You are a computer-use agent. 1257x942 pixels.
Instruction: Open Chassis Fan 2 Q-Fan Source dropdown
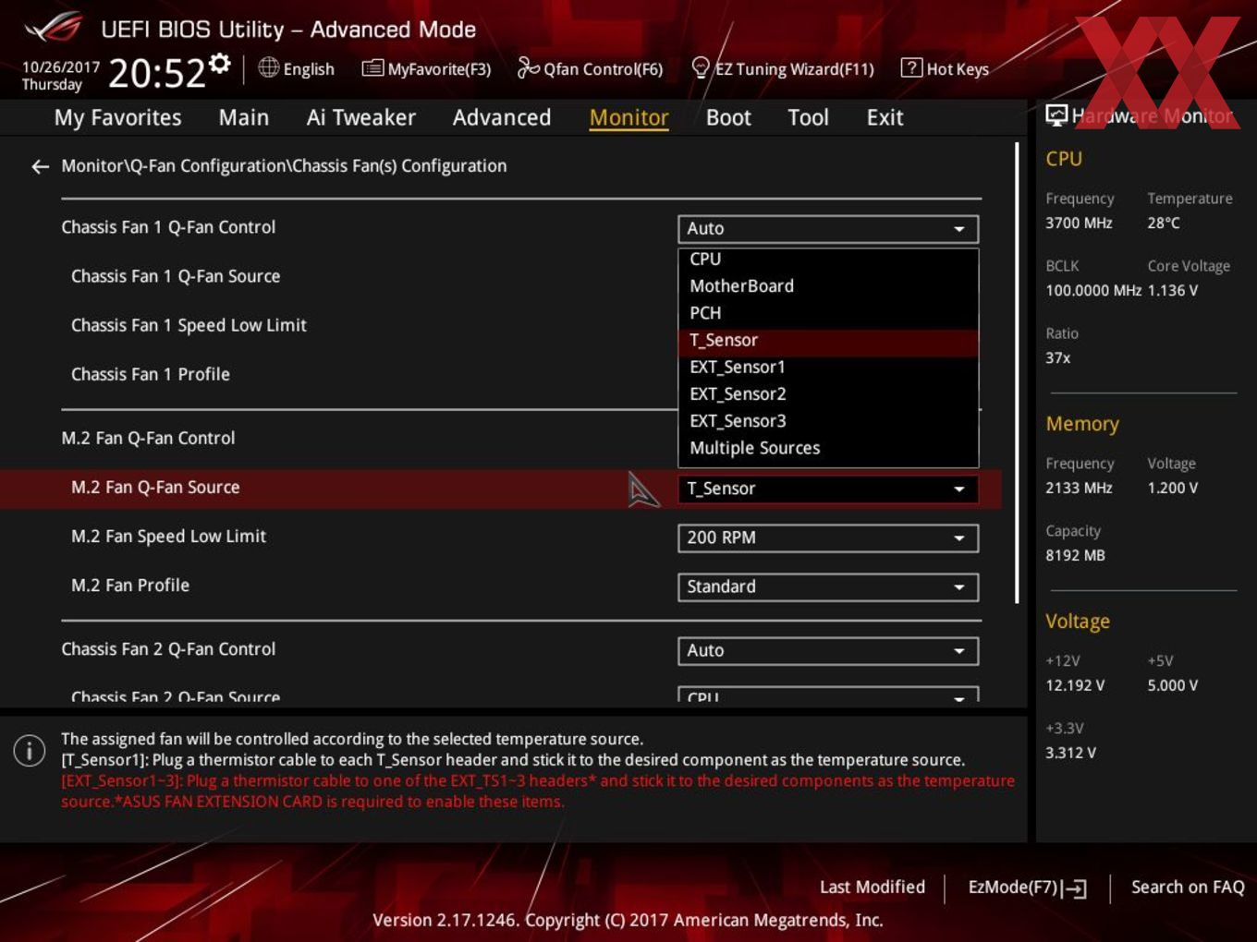coord(828,694)
